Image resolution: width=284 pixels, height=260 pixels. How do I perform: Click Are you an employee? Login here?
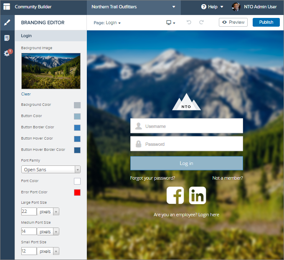tap(186, 215)
